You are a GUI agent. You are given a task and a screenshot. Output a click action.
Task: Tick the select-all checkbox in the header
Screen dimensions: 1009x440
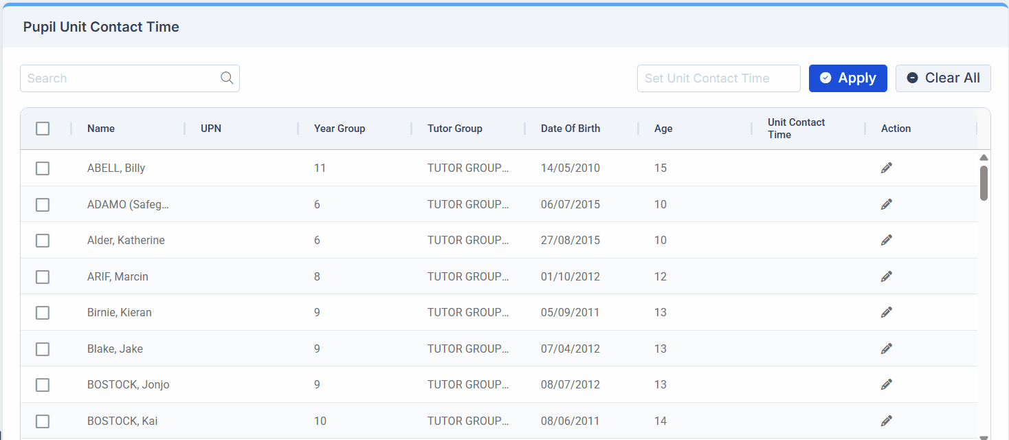[x=43, y=129]
